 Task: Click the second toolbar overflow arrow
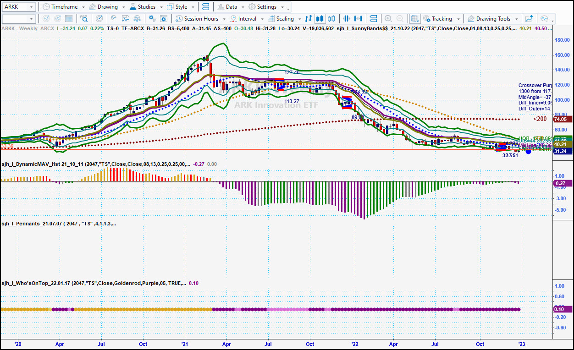coord(553,20)
